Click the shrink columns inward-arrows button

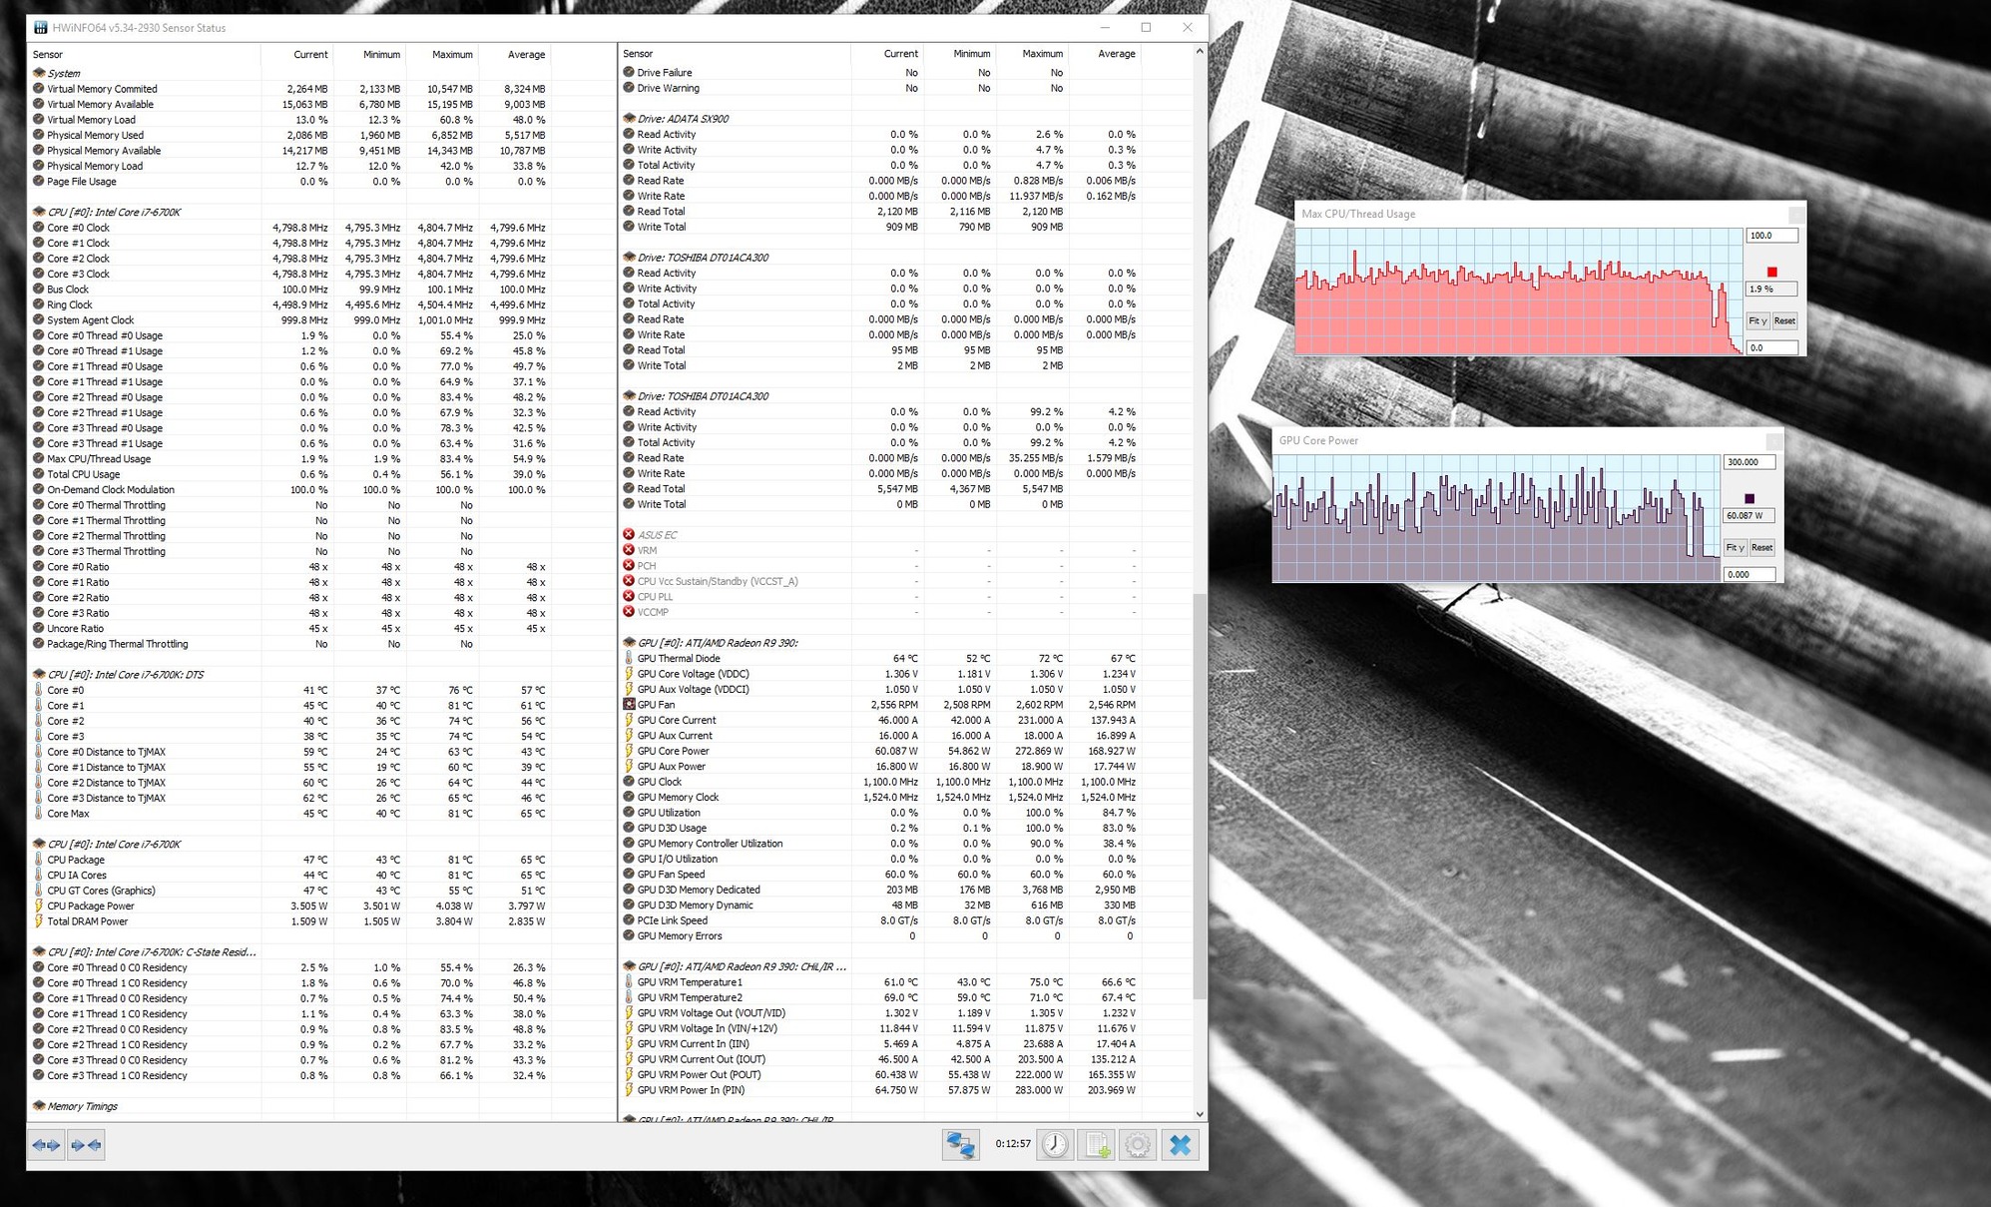[86, 1145]
